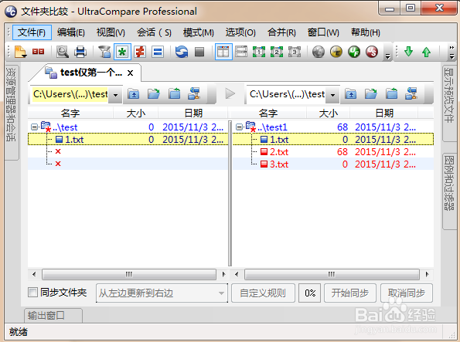
Task: Open the 视图(V) menu
Action: pyautogui.click(x=111, y=32)
